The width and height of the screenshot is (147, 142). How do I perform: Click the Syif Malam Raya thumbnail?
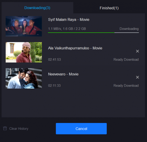point(24,26)
